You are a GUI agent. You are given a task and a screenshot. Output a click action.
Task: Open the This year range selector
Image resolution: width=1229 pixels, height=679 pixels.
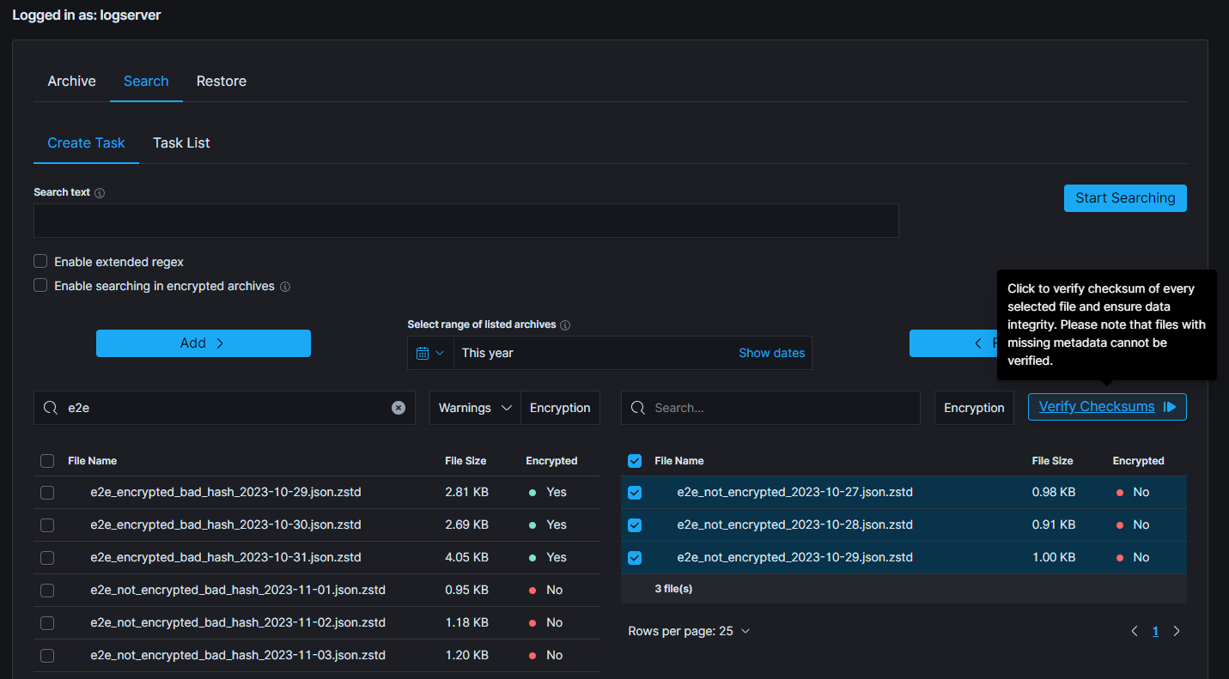tap(593, 353)
